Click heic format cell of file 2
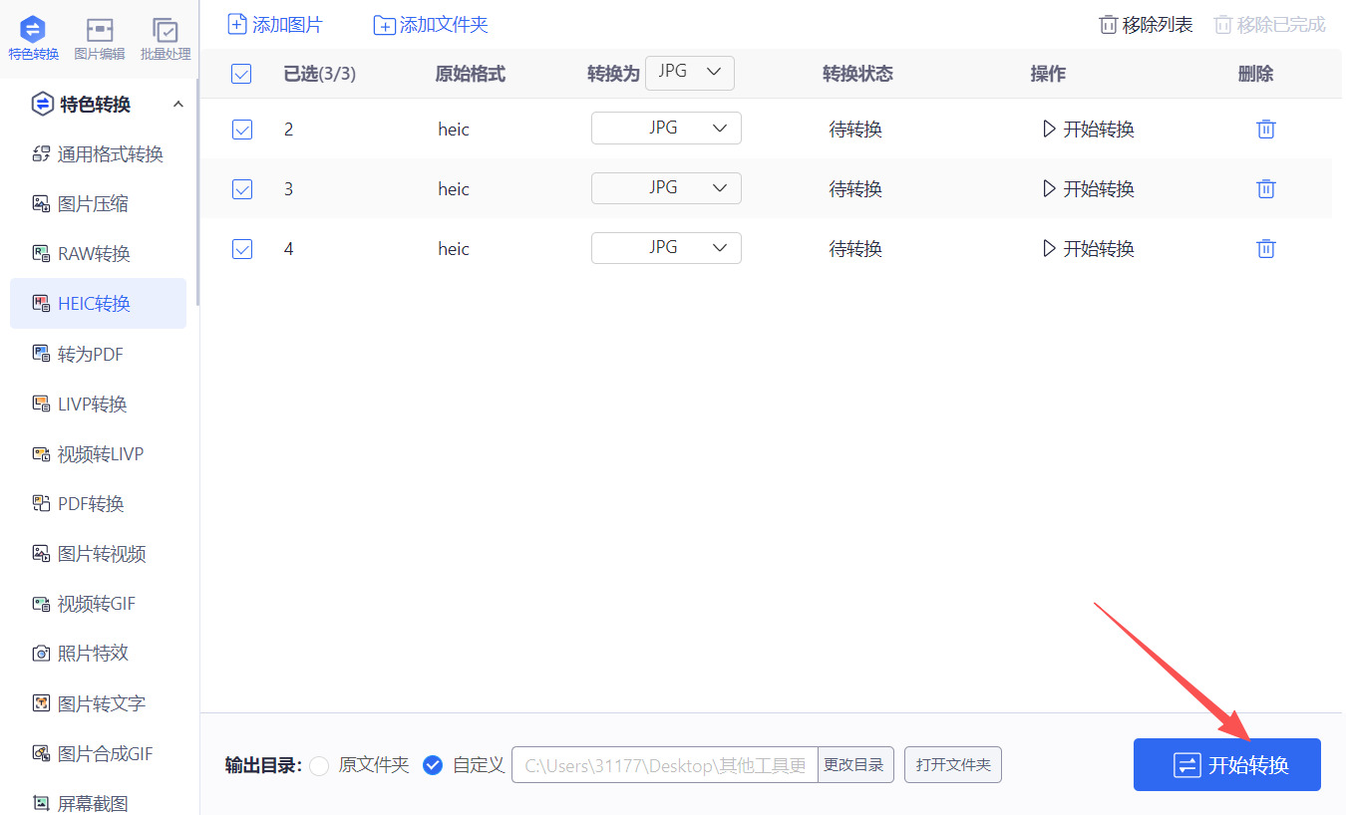The height and width of the screenshot is (815, 1346). pos(454,130)
